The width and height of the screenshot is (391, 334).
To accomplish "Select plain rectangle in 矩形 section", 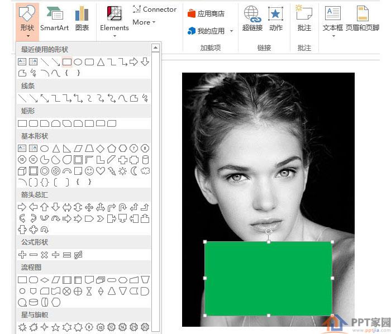I will click(22, 123).
